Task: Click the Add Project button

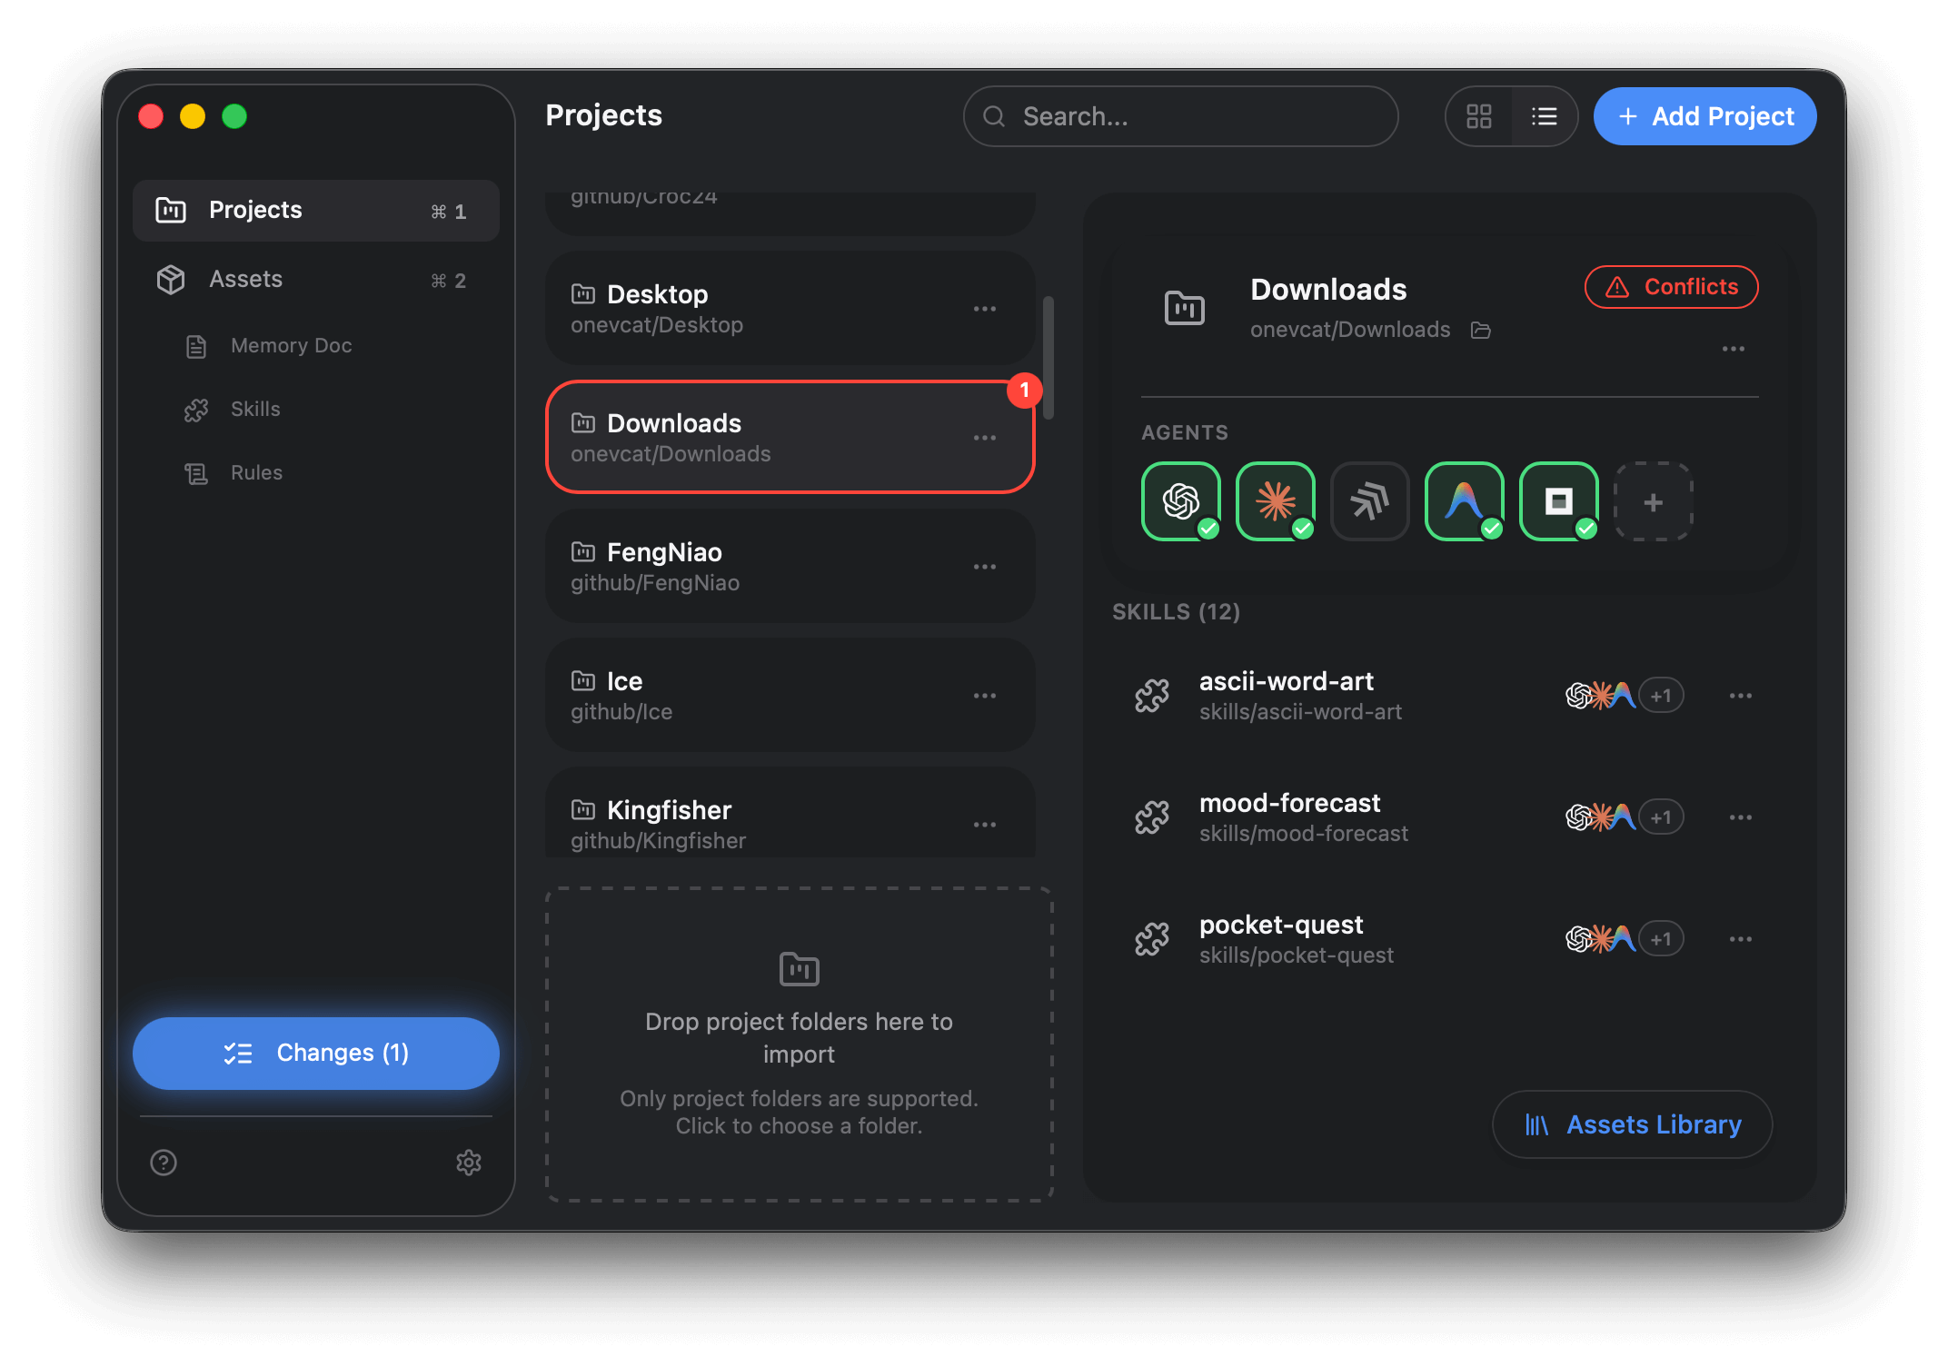Action: (x=1704, y=116)
